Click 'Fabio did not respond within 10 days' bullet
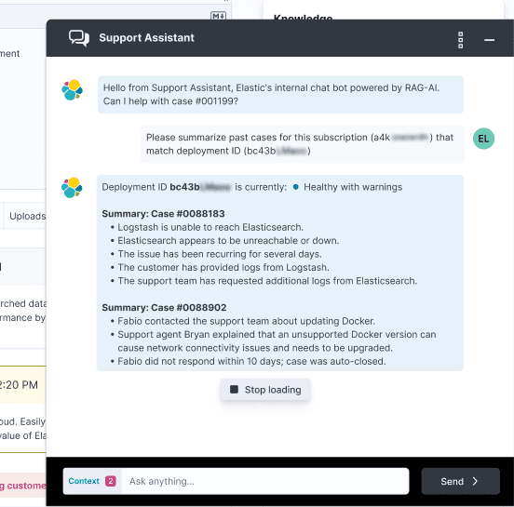This screenshot has width=514, height=507. [x=251, y=361]
